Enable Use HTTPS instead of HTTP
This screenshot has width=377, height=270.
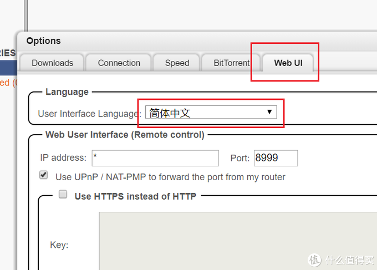pos(63,195)
